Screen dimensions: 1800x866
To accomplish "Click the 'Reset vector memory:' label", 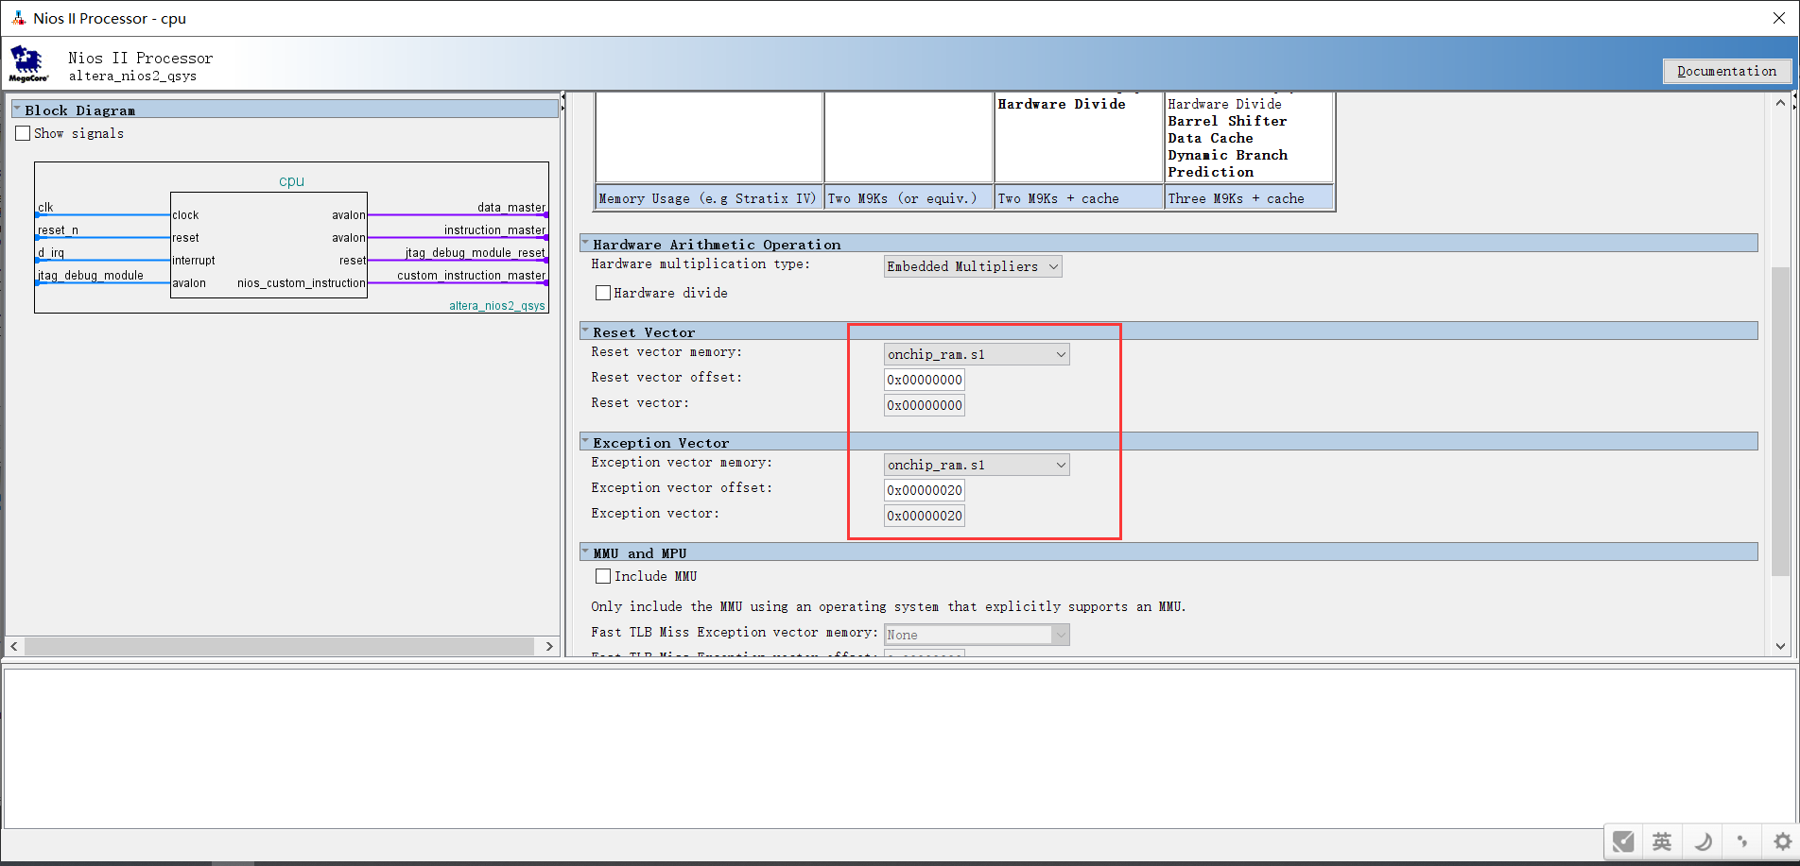I will click(666, 352).
